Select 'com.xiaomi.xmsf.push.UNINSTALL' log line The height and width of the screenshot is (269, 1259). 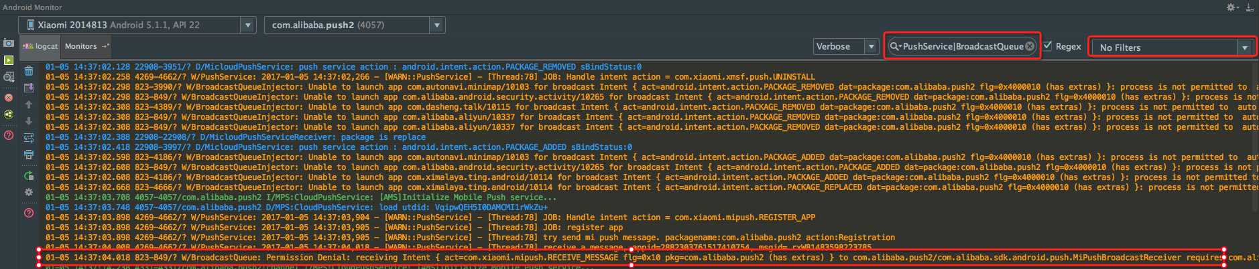pos(430,77)
